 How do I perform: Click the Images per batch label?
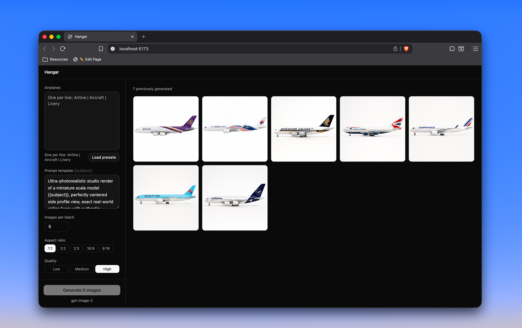[59, 217]
